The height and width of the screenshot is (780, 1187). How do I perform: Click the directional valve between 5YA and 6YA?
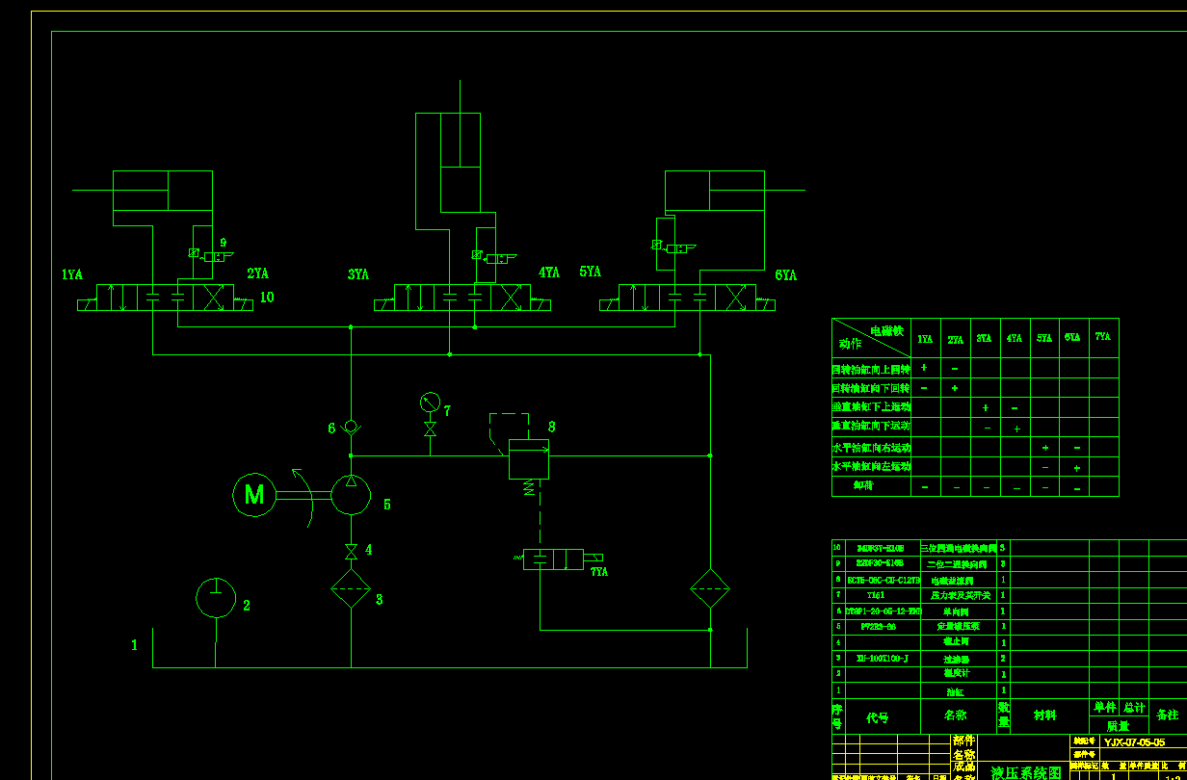pos(687,298)
